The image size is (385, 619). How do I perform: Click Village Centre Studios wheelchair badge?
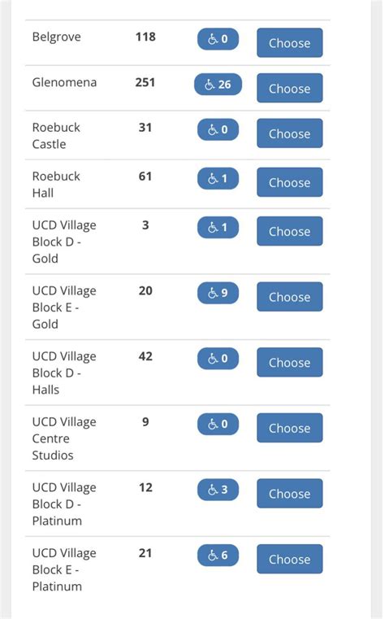(218, 424)
